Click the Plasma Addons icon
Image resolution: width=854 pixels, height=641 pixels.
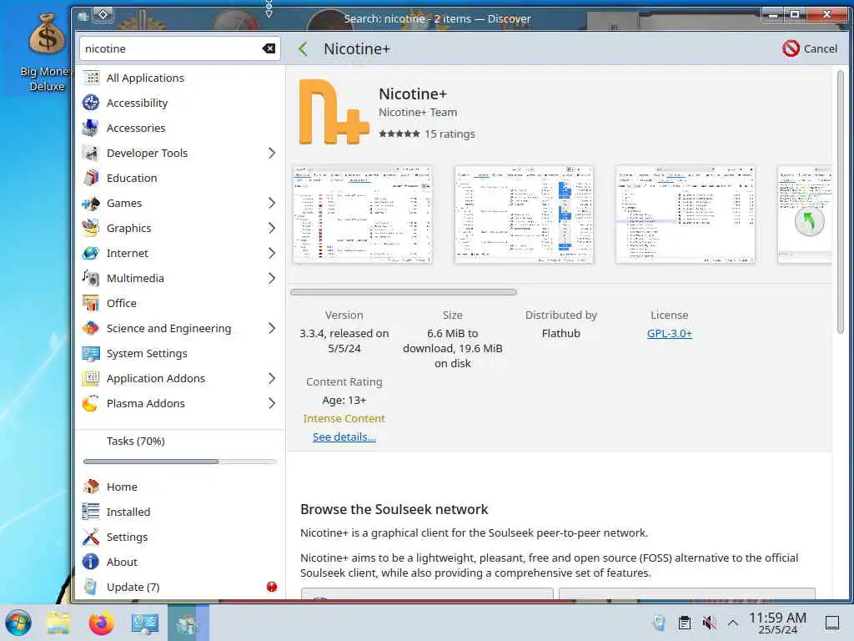click(91, 404)
